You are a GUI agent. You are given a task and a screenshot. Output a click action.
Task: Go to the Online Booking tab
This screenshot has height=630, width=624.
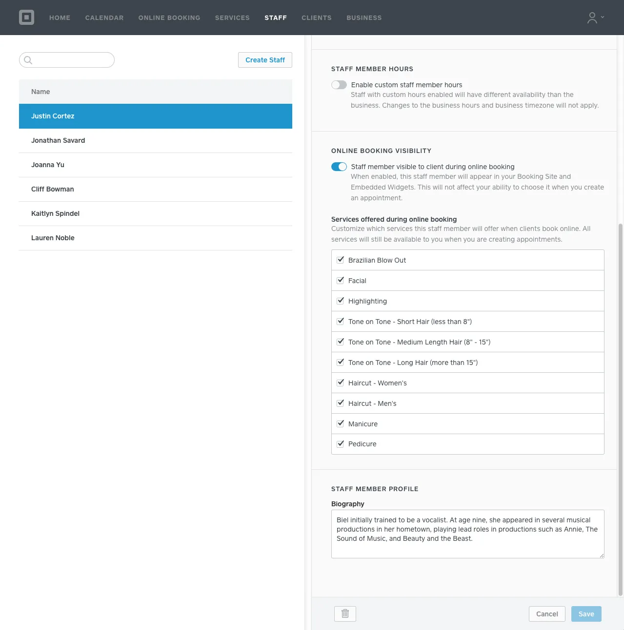point(169,18)
